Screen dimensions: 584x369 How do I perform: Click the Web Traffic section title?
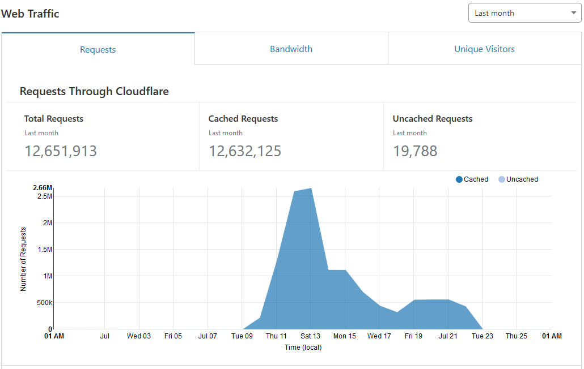30,14
